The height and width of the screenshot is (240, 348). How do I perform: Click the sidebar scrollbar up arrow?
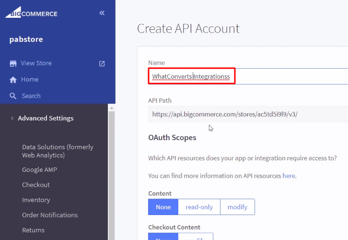point(111,108)
